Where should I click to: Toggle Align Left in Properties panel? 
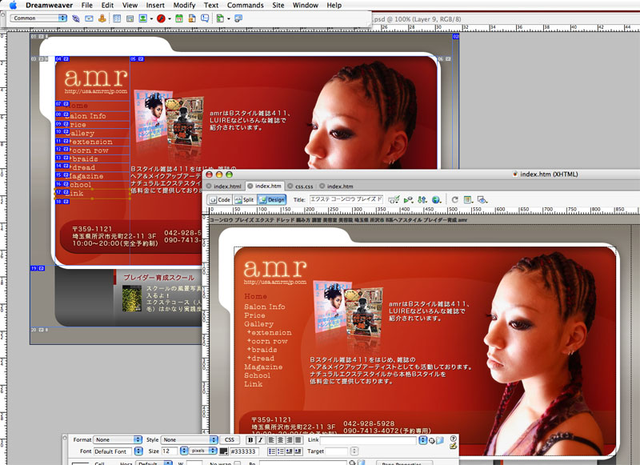[271, 439]
